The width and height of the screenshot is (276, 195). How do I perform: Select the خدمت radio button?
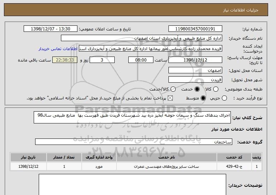(197, 89)
